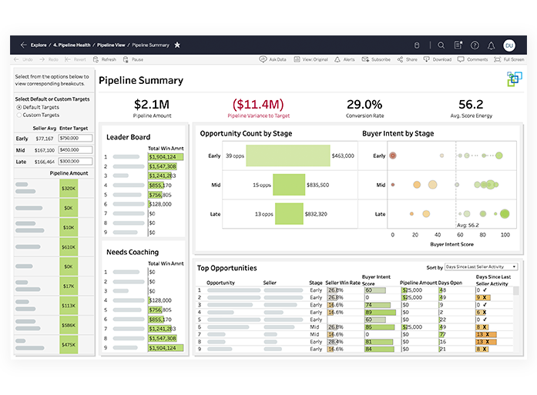Open the Subscribe option in toolbar
Viewport: 537px width, 395px height.
tap(377, 59)
